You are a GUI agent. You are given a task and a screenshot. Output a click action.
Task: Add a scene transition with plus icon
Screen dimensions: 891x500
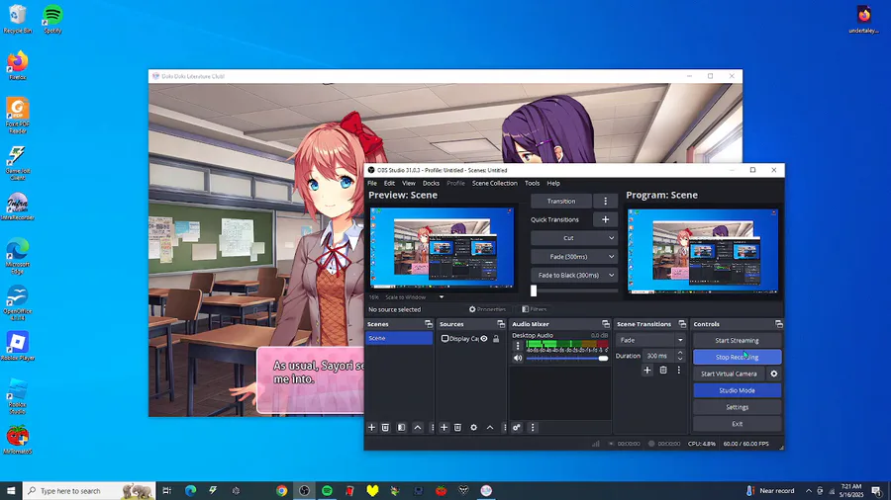pyautogui.click(x=647, y=371)
